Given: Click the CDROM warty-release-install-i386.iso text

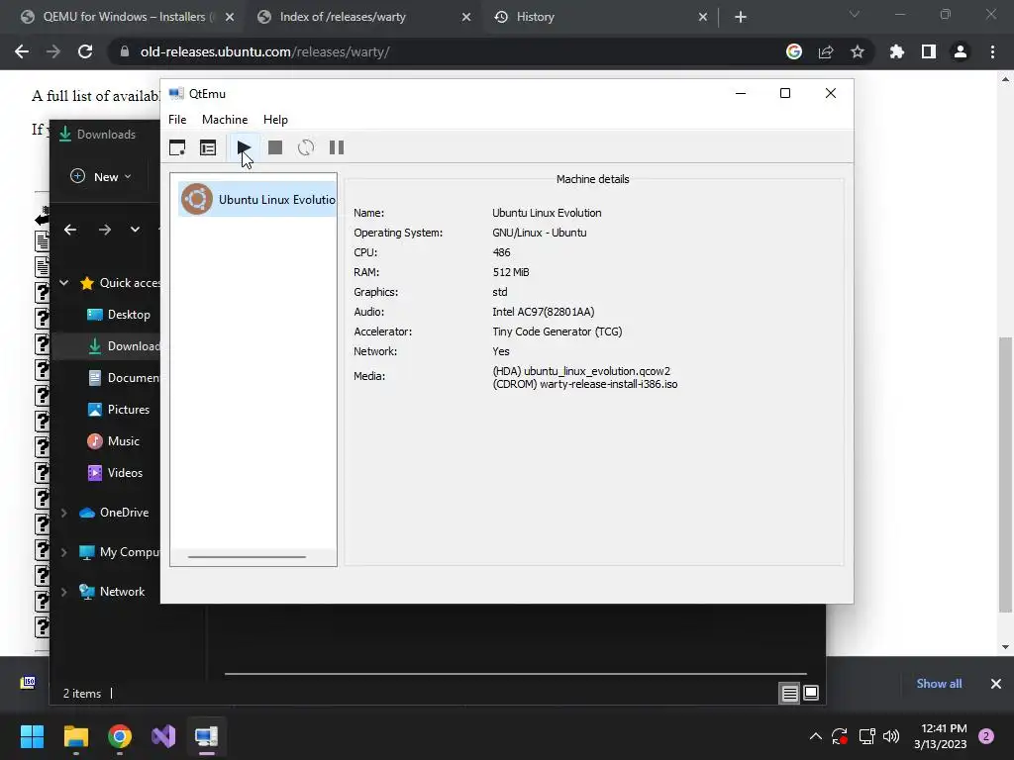Looking at the screenshot, I should click(585, 384).
